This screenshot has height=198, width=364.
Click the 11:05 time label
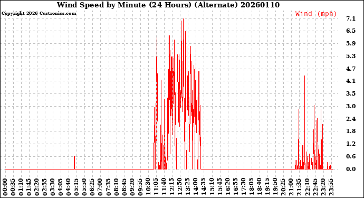(x=156, y=187)
